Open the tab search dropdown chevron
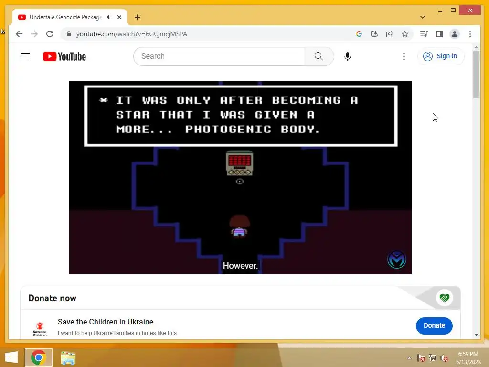Screen dimensions: 489x367 coord(423,17)
